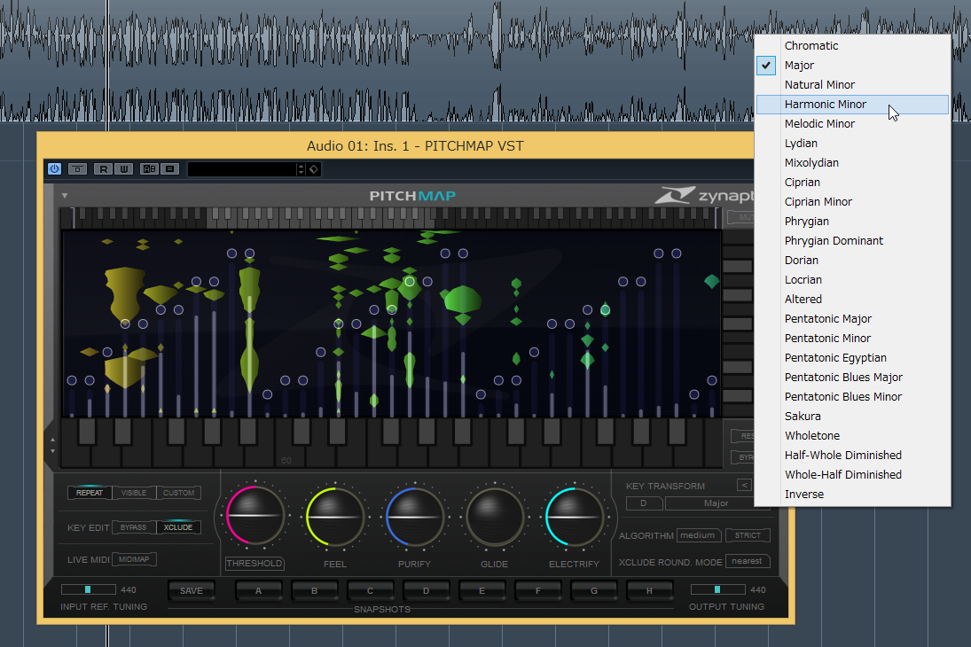Enable Read automation (R) button
The height and width of the screenshot is (647, 971).
tap(104, 169)
